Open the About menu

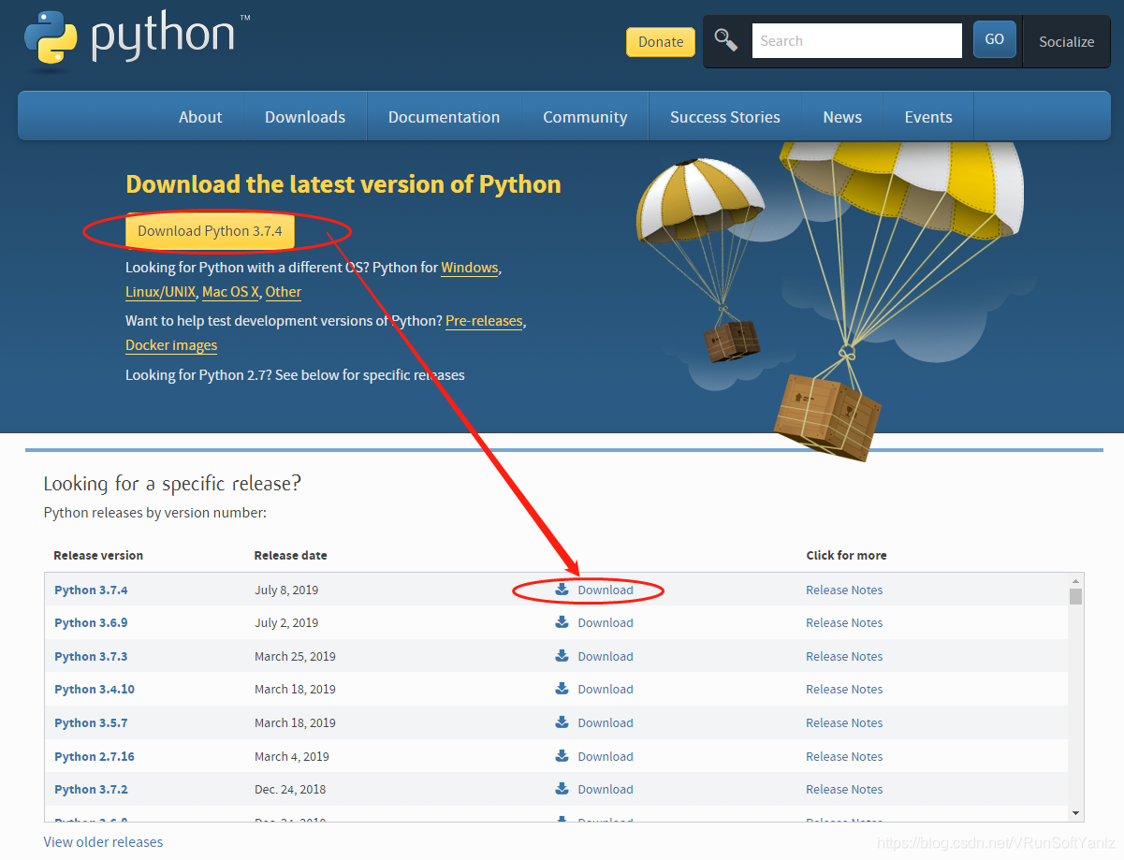(200, 117)
